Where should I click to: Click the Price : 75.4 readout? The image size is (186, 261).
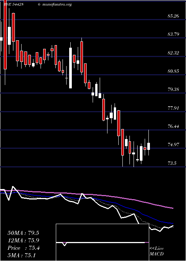tap(23, 248)
